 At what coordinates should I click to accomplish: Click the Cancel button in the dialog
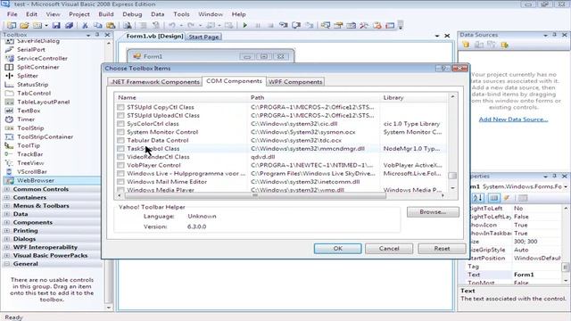click(389, 249)
